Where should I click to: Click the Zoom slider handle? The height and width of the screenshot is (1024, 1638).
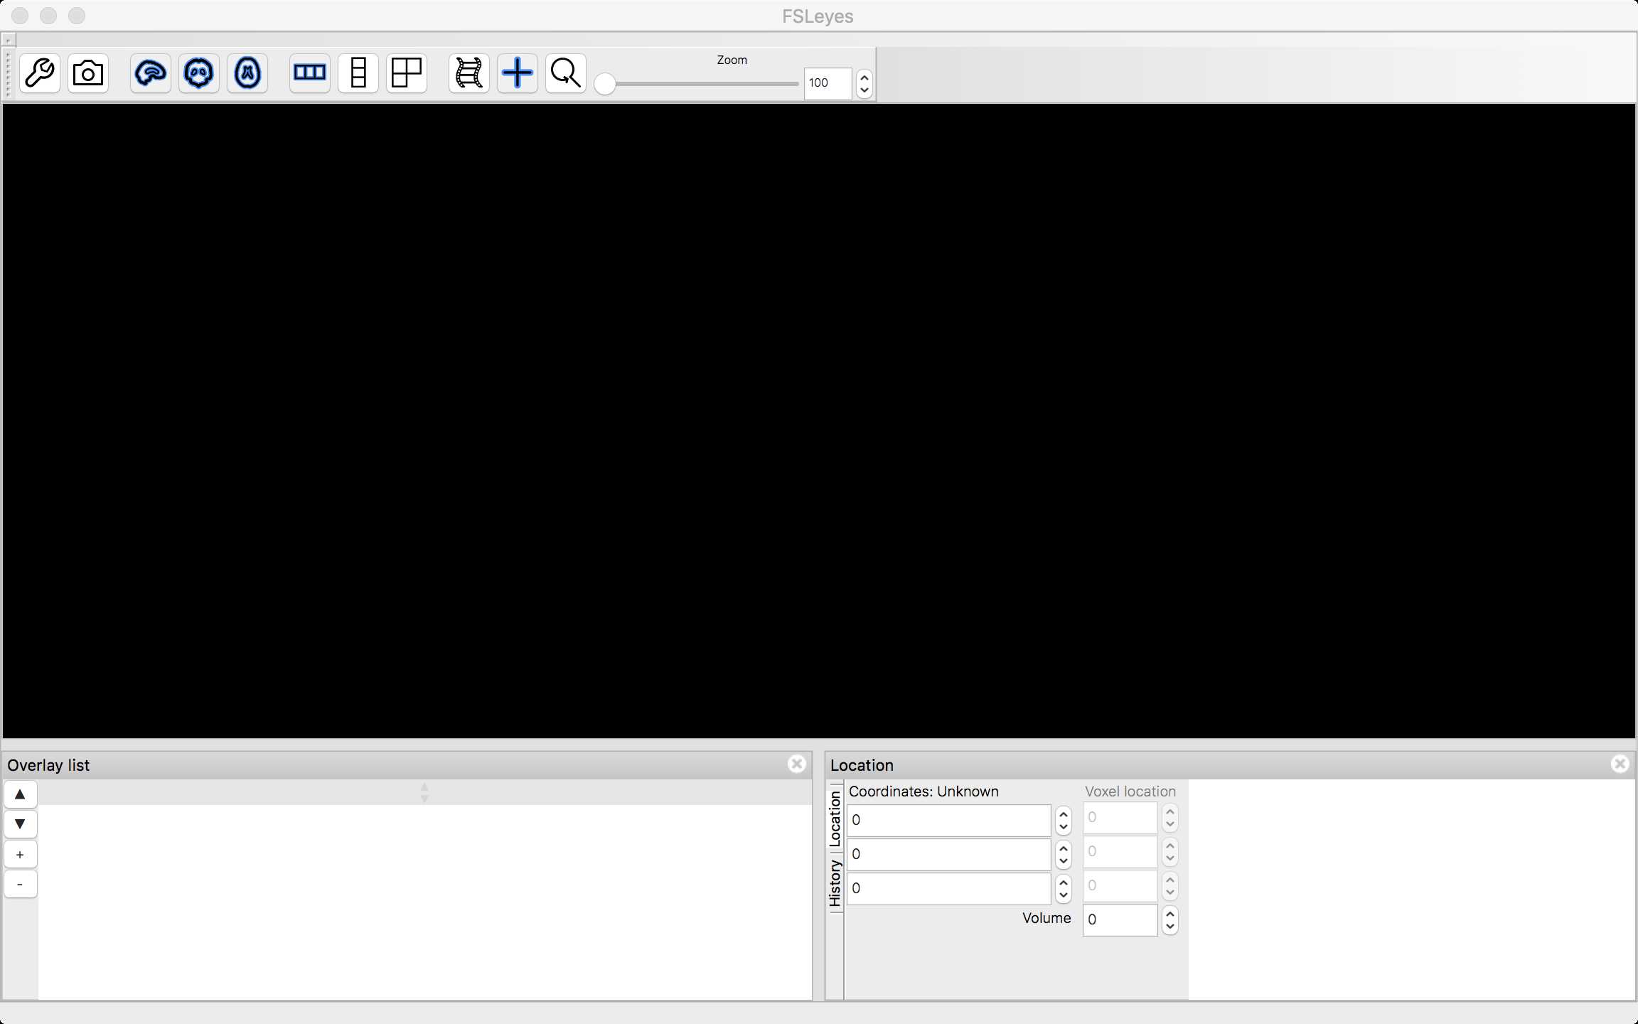point(605,84)
